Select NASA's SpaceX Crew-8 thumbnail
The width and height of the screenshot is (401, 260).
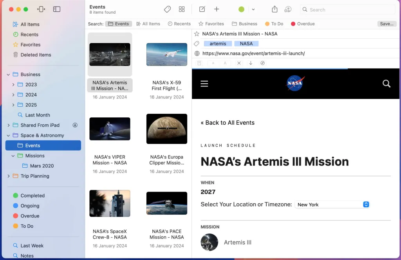coord(110,203)
